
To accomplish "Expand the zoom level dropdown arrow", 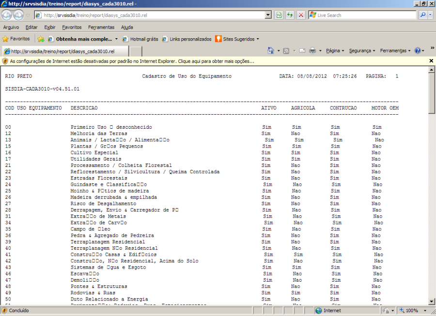I will [x=425, y=311].
